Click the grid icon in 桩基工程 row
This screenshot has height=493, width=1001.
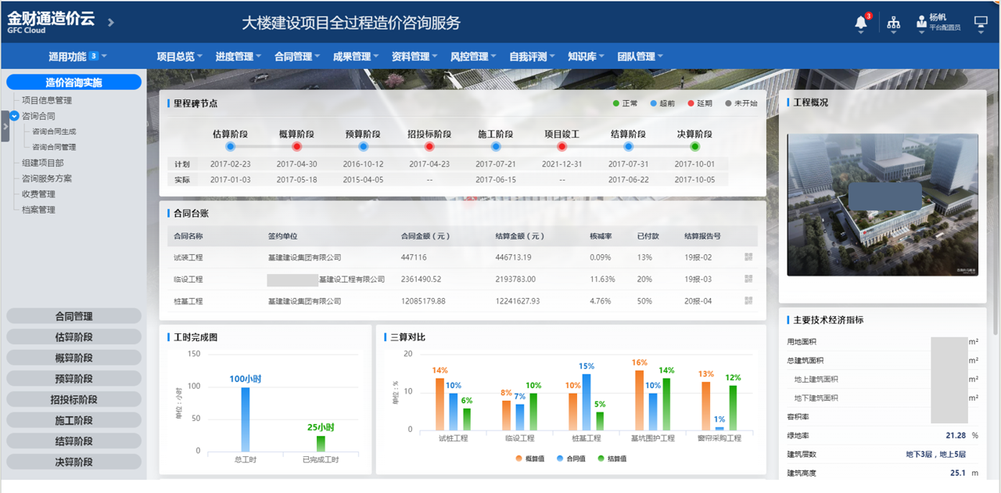coord(748,301)
